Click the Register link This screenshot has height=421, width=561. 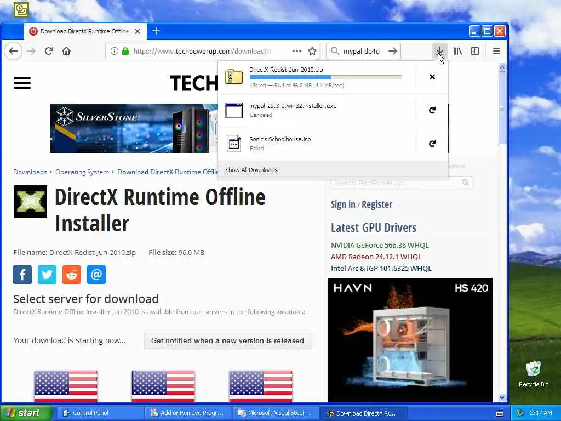point(377,204)
